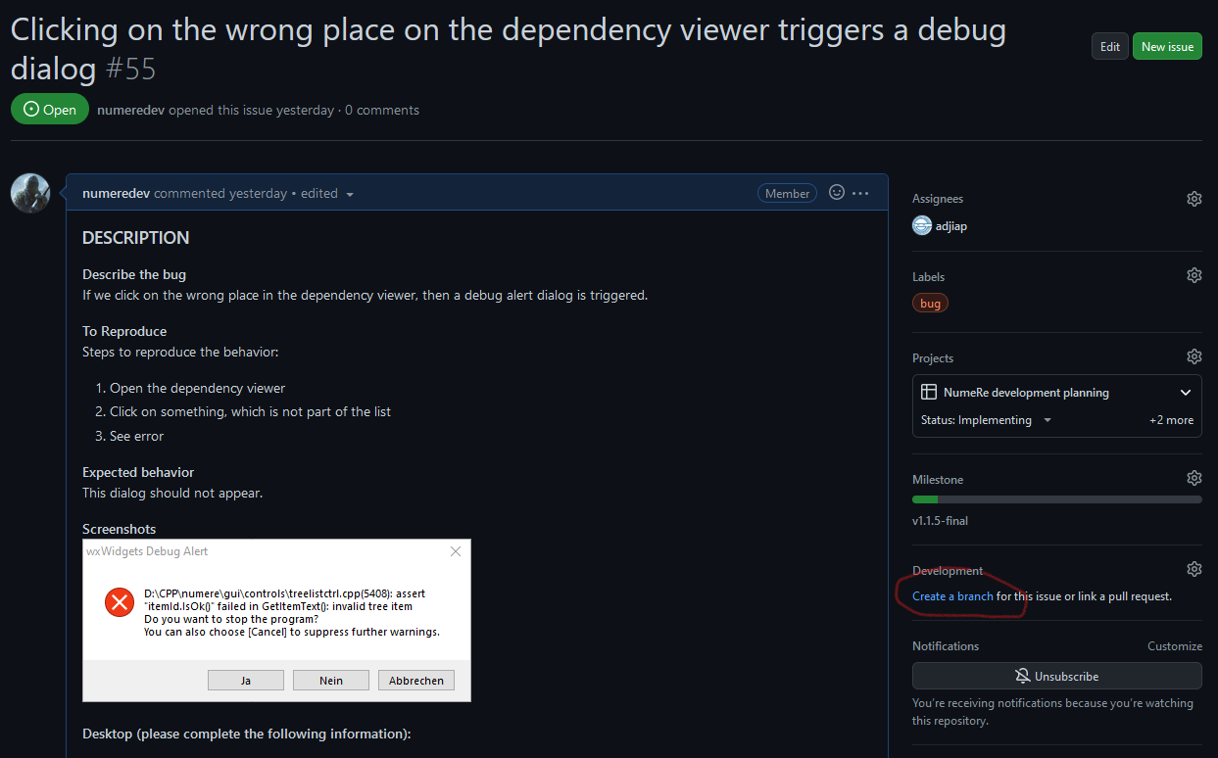Image resolution: width=1218 pixels, height=758 pixels.
Task: Open the Assignees settings gear
Action: coord(1194,199)
